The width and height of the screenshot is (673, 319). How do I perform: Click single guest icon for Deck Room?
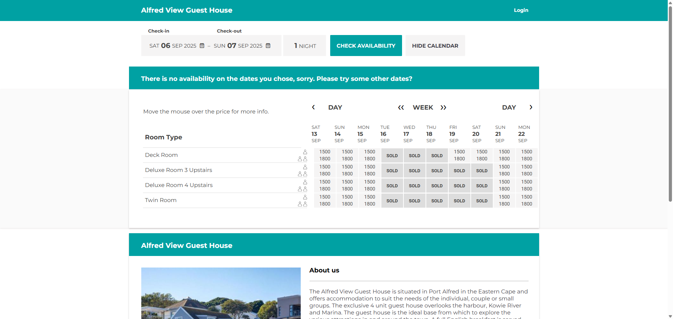pyautogui.click(x=305, y=152)
